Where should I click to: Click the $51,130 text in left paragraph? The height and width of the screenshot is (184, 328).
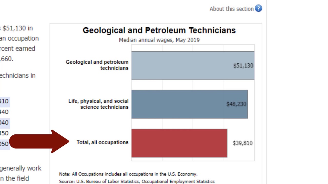point(17,28)
